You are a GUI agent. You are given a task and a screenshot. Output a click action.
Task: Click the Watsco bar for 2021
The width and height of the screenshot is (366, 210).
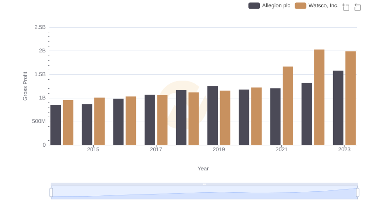click(288, 106)
